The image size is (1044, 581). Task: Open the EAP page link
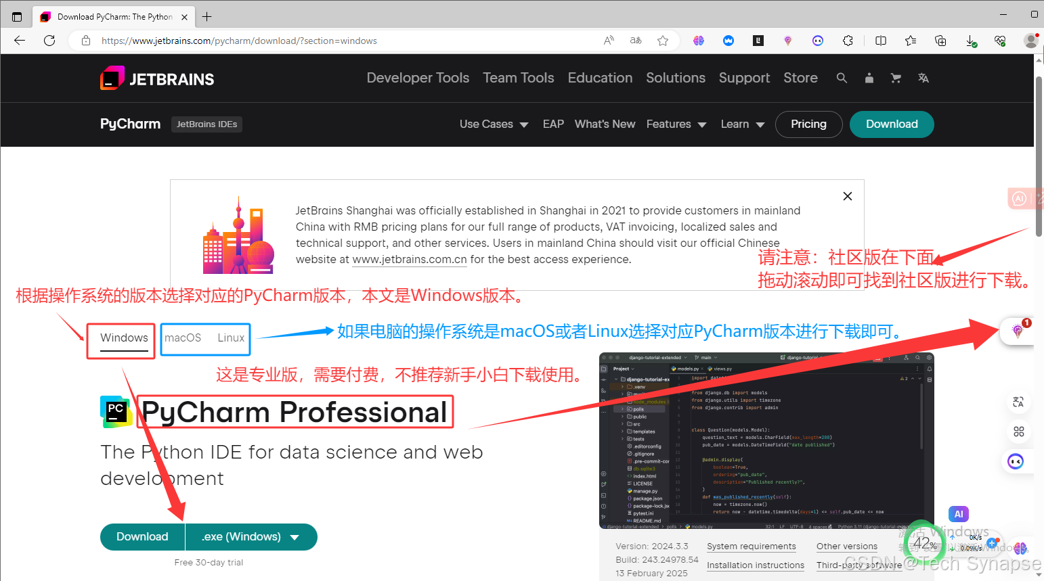[x=553, y=124]
